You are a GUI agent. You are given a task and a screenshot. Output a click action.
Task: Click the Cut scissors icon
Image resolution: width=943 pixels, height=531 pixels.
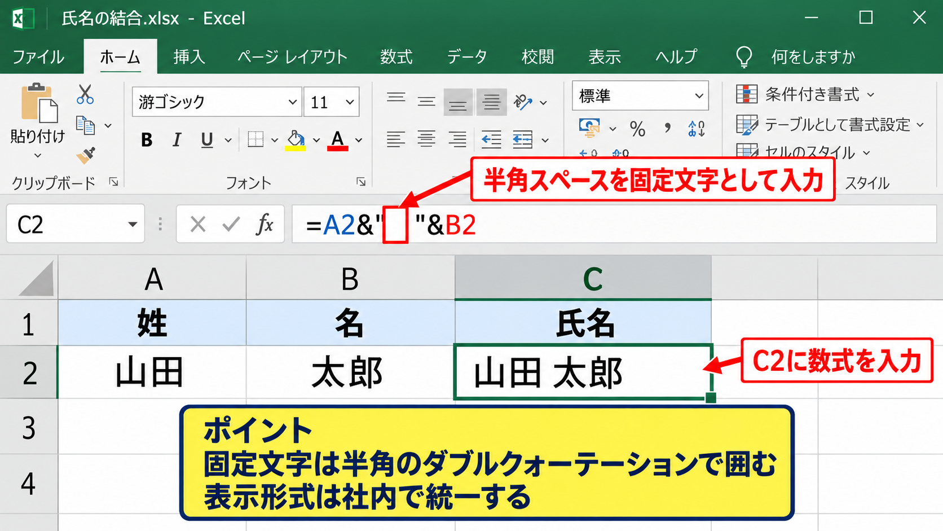(x=85, y=94)
